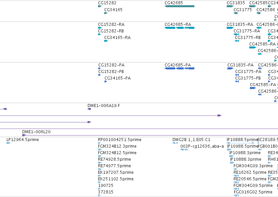
Task: Click EST RP001004251.5prime
Action: click(120, 140)
